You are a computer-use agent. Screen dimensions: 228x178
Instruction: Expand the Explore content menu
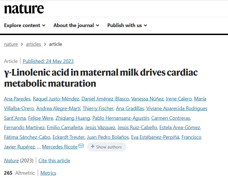coord(25,25)
